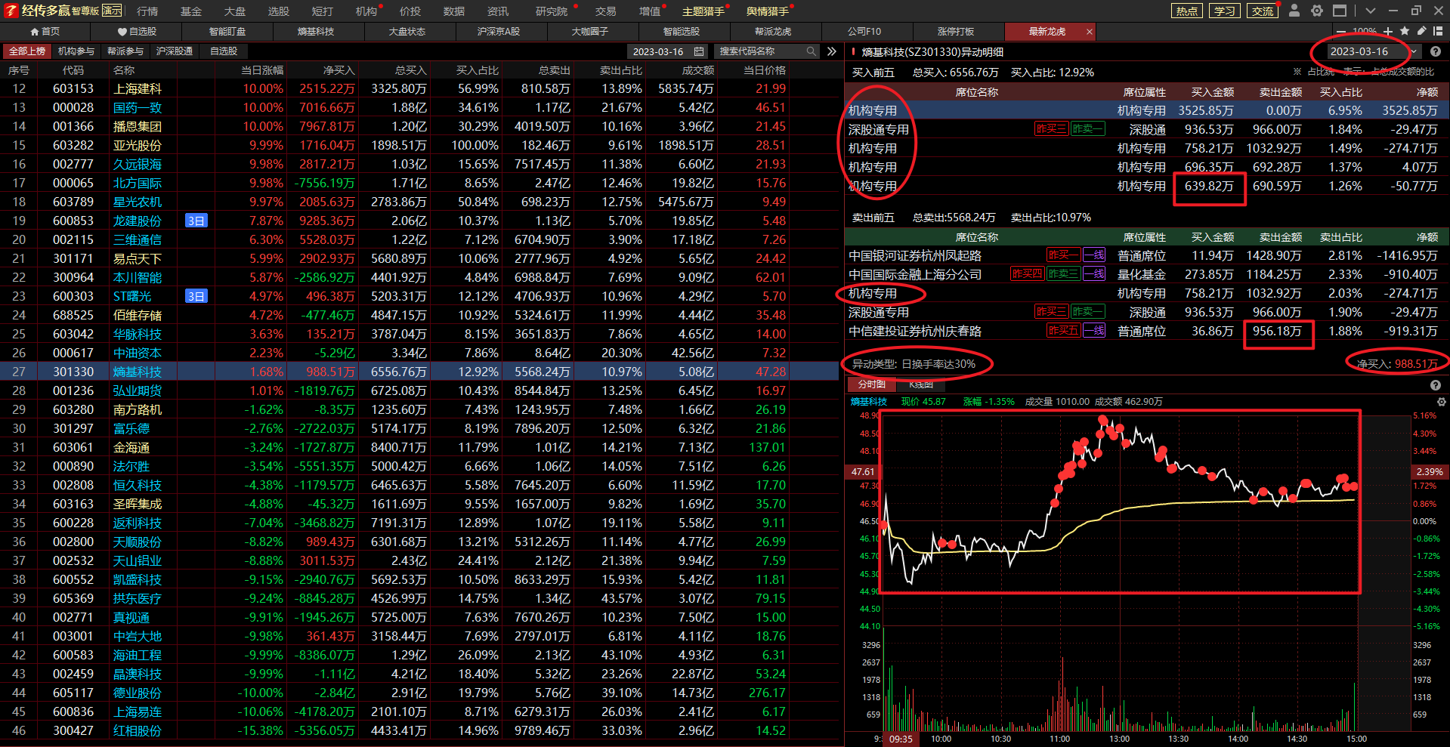Sort by 卖出占比 column header in list
This screenshot has width=1450, height=747.
click(x=620, y=70)
